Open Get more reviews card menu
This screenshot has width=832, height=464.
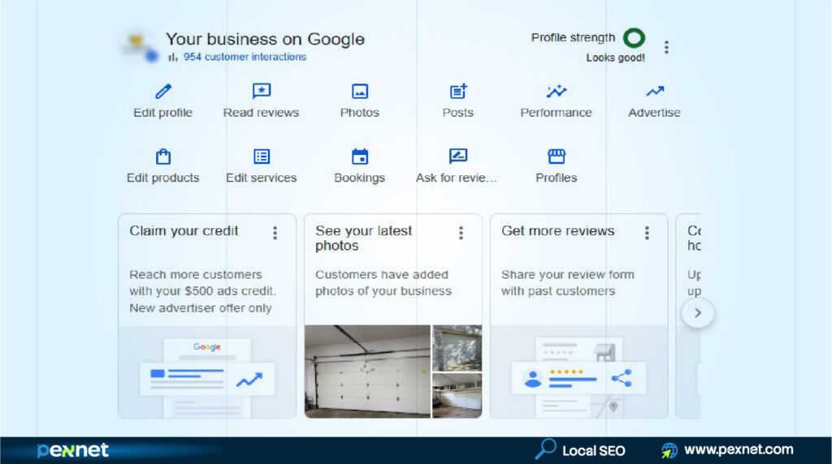point(647,233)
